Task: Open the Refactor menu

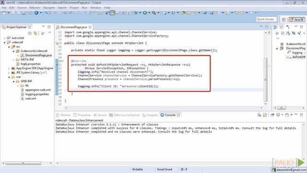Action: point(35,8)
